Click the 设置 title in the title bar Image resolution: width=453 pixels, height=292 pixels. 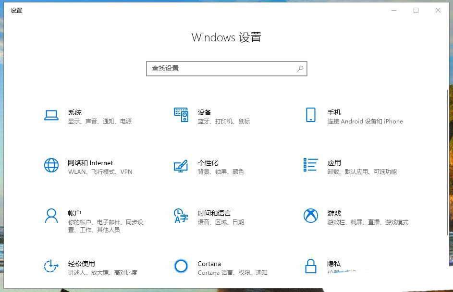pyautogui.click(x=16, y=10)
